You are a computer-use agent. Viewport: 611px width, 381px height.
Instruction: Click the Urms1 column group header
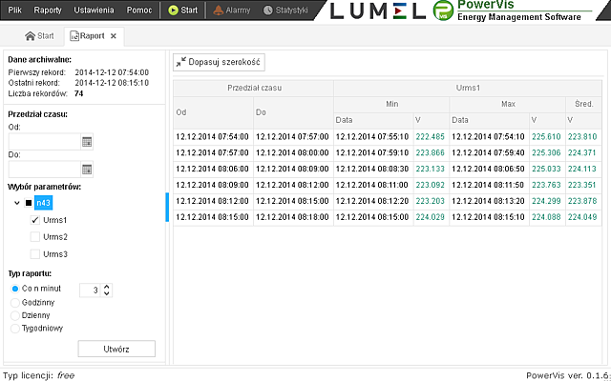(468, 89)
